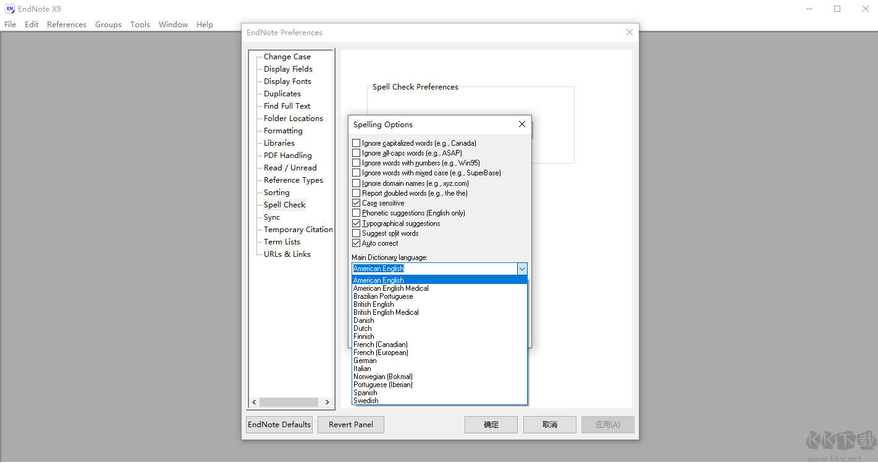Screen dimensions: 878x463
Task: Open the References menu
Action: tap(67, 24)
